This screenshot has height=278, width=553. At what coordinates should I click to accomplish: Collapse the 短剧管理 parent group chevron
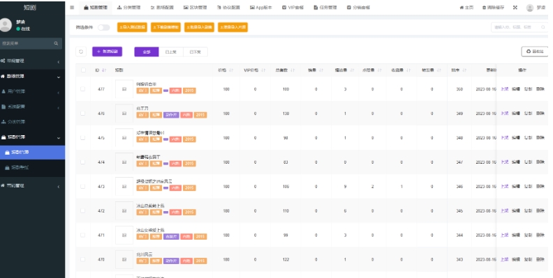click(x=59, y=138)
